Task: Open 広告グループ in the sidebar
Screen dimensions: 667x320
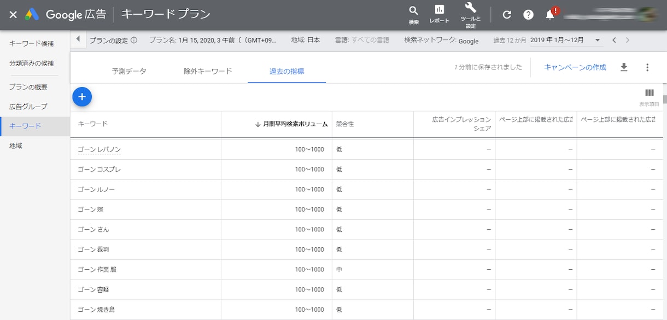Action: (x=28, y=107)
